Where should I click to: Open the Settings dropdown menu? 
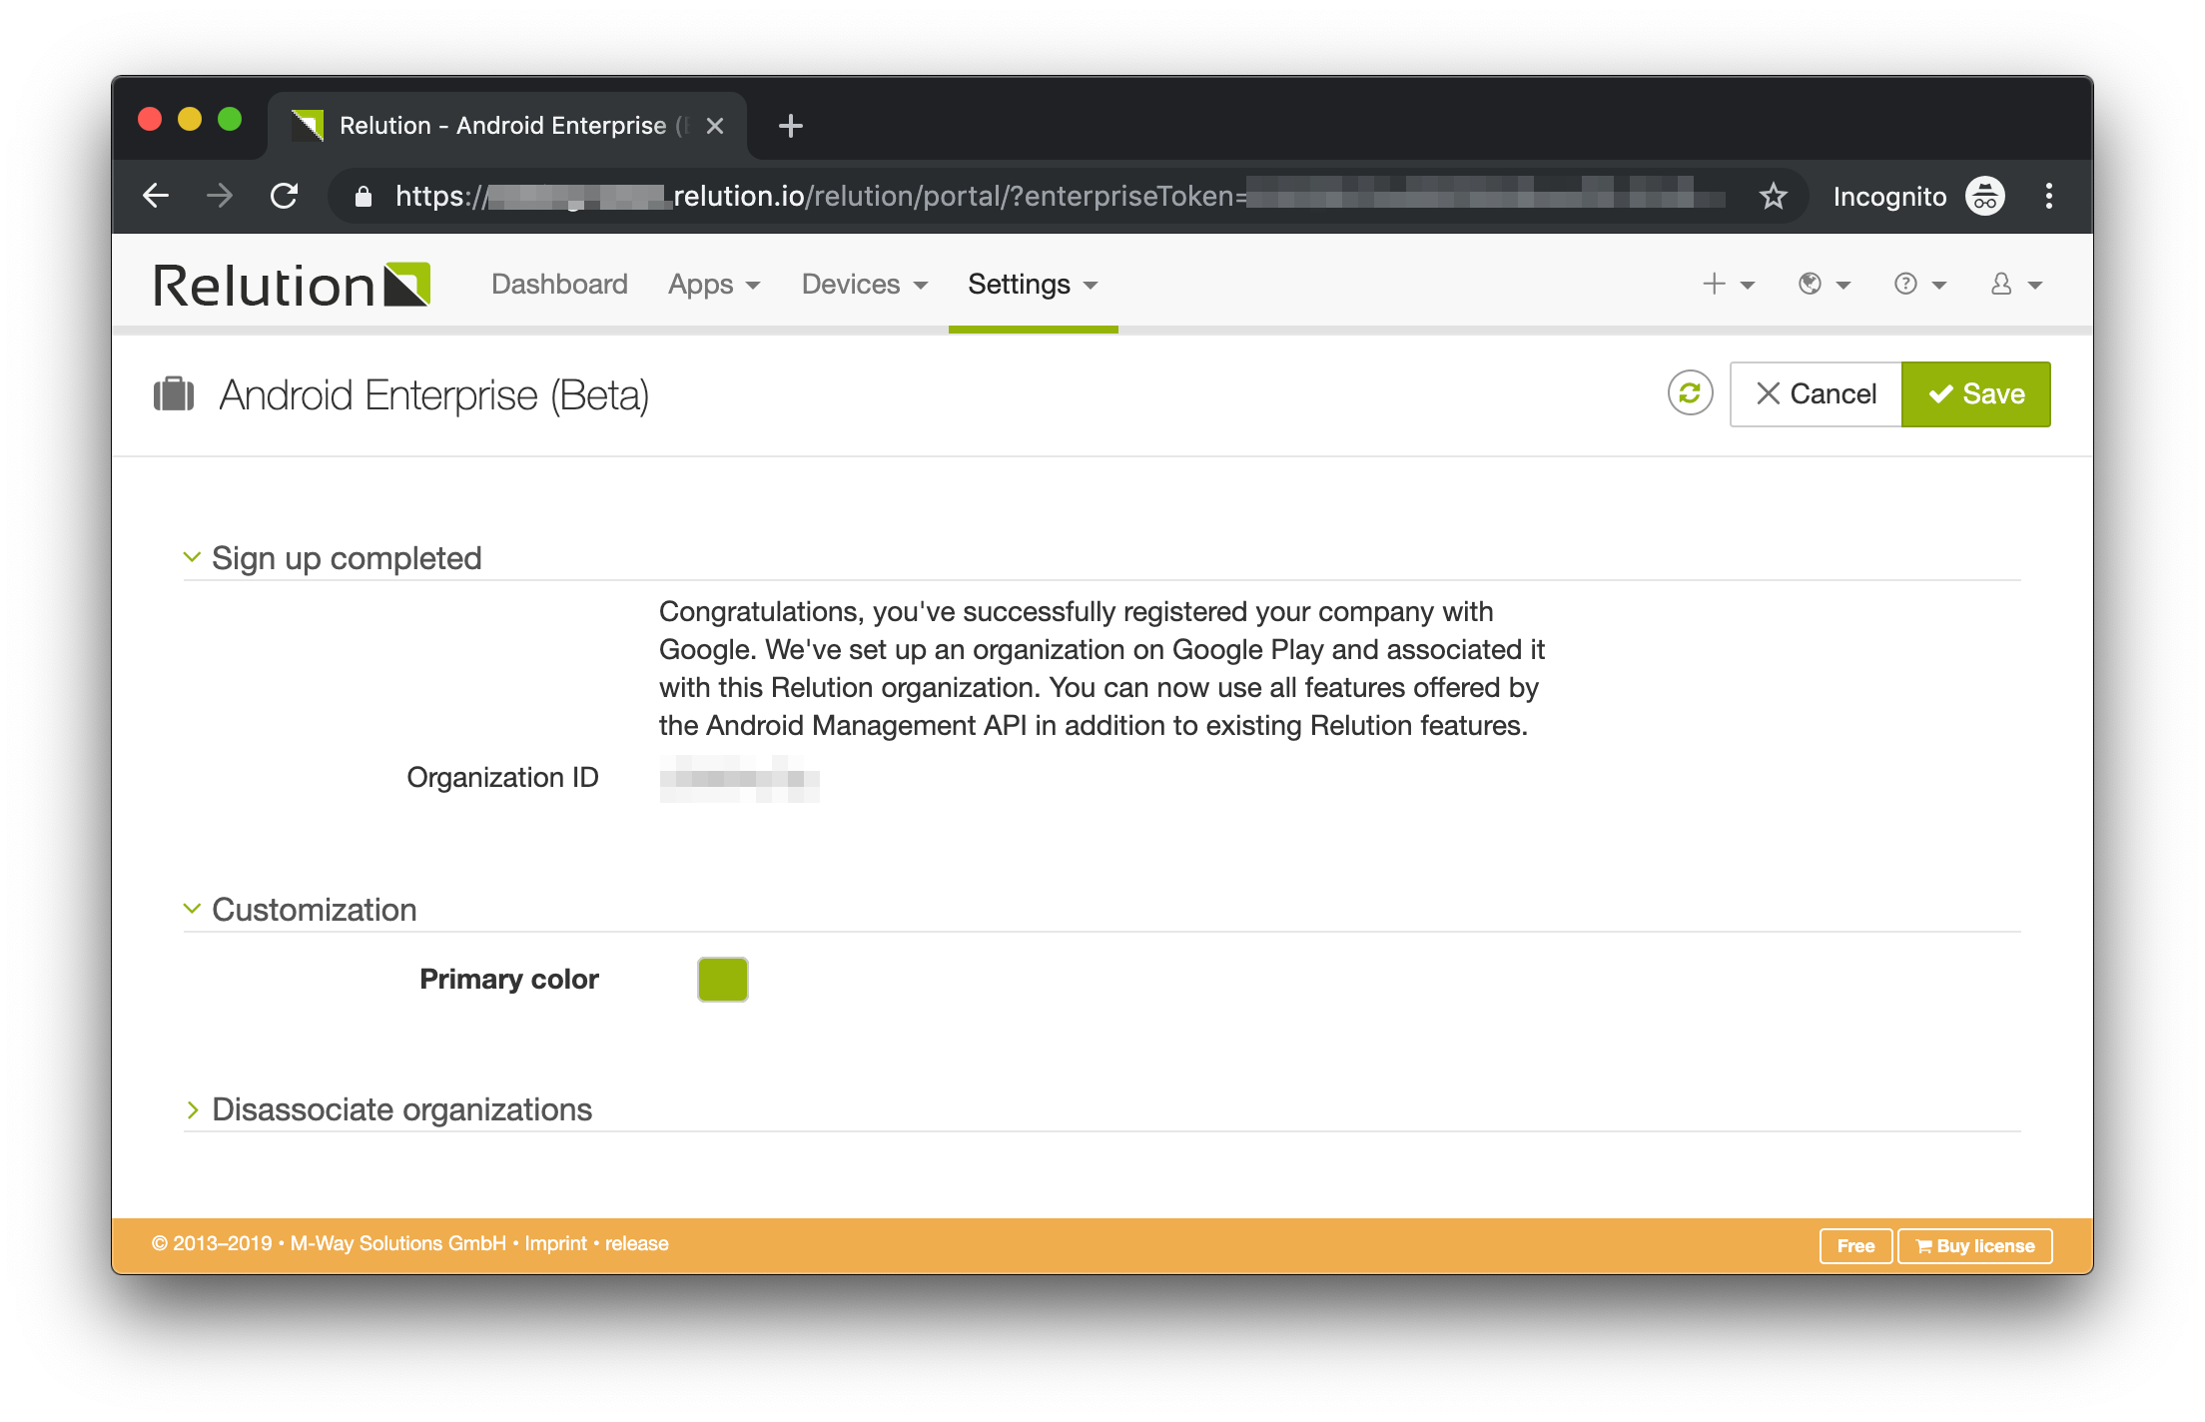[x=1033, y=285]
